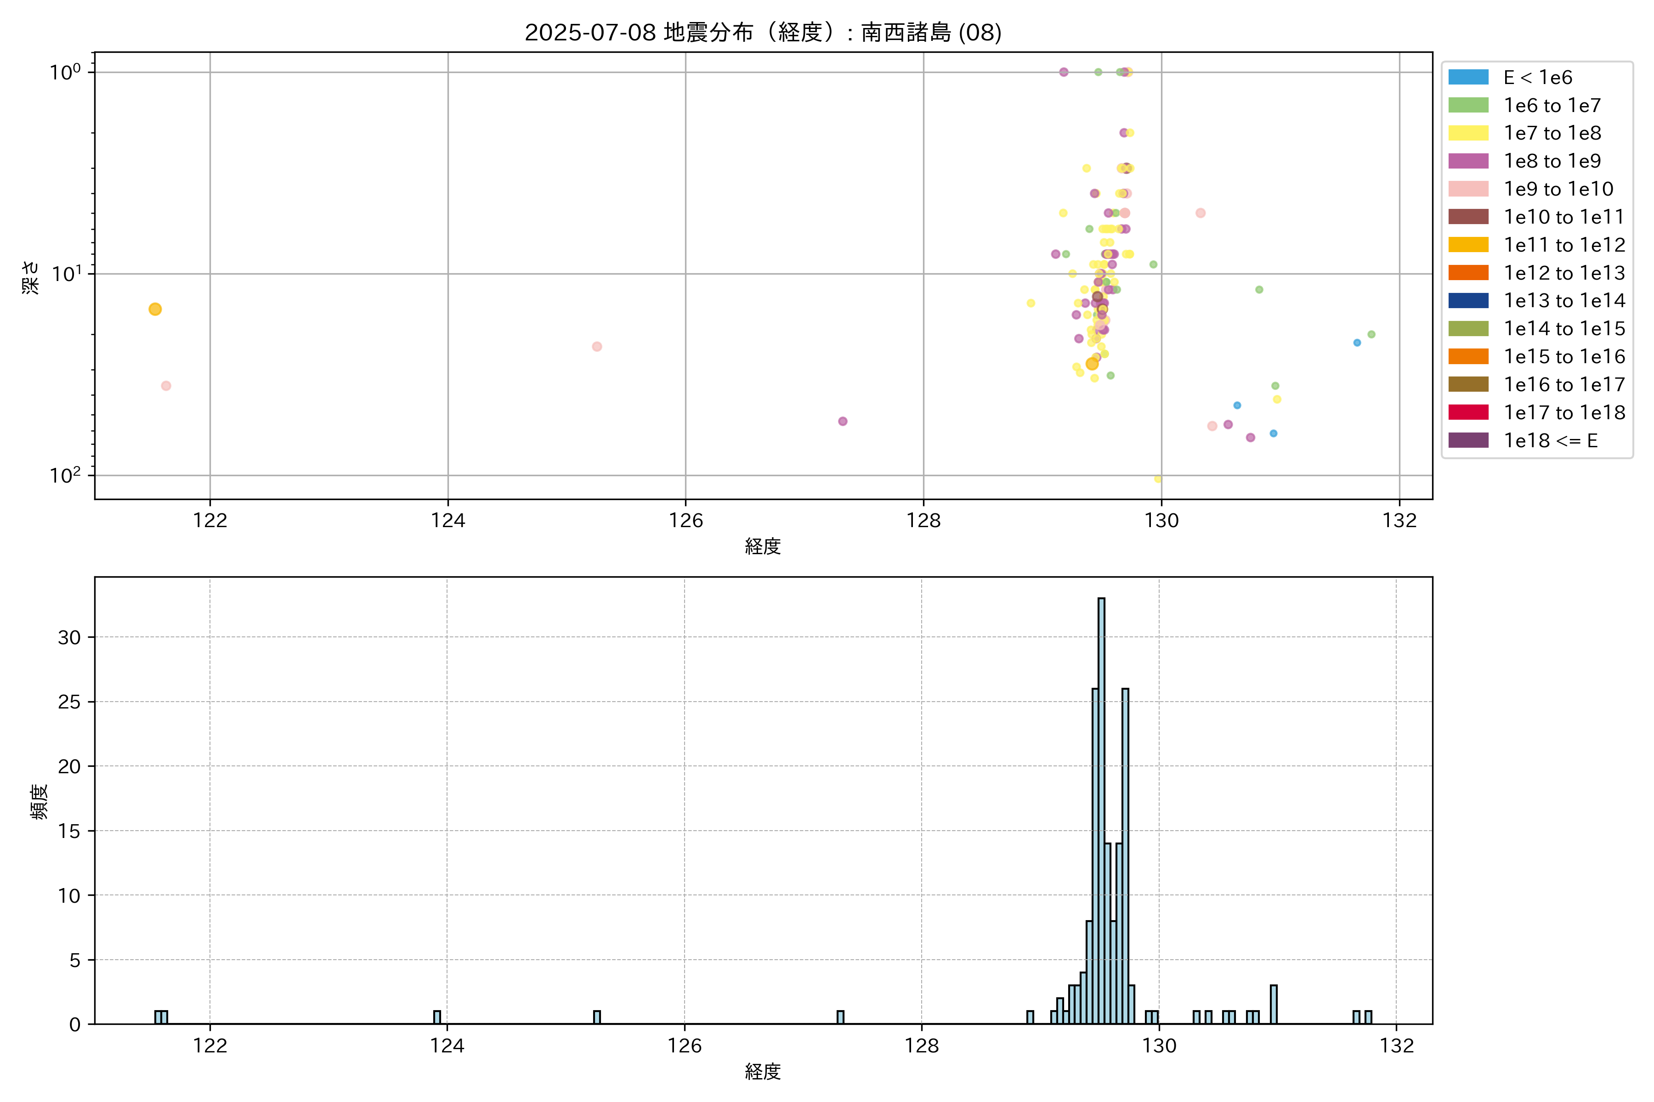Click the small histogram bar near longitude 131
Screen dimensions: 1654x1102
click(1274, 1005)
